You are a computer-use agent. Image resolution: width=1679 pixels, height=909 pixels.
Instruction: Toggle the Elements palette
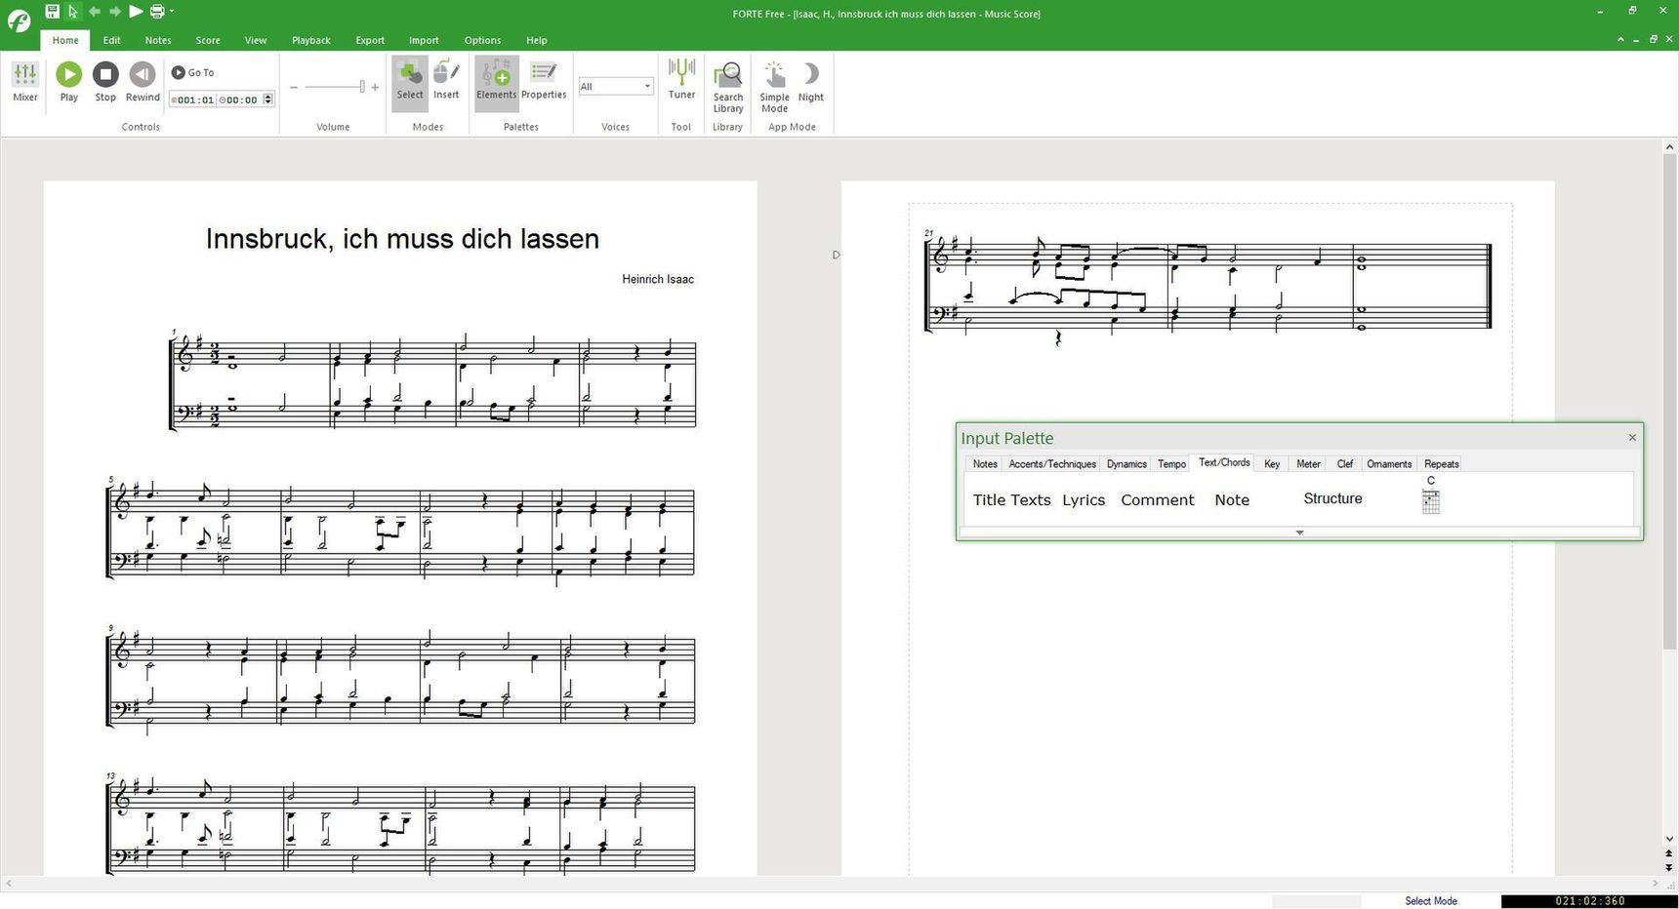pos(496,82)
